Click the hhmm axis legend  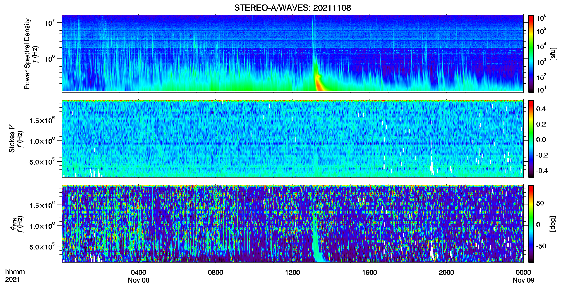pos(15,272)
